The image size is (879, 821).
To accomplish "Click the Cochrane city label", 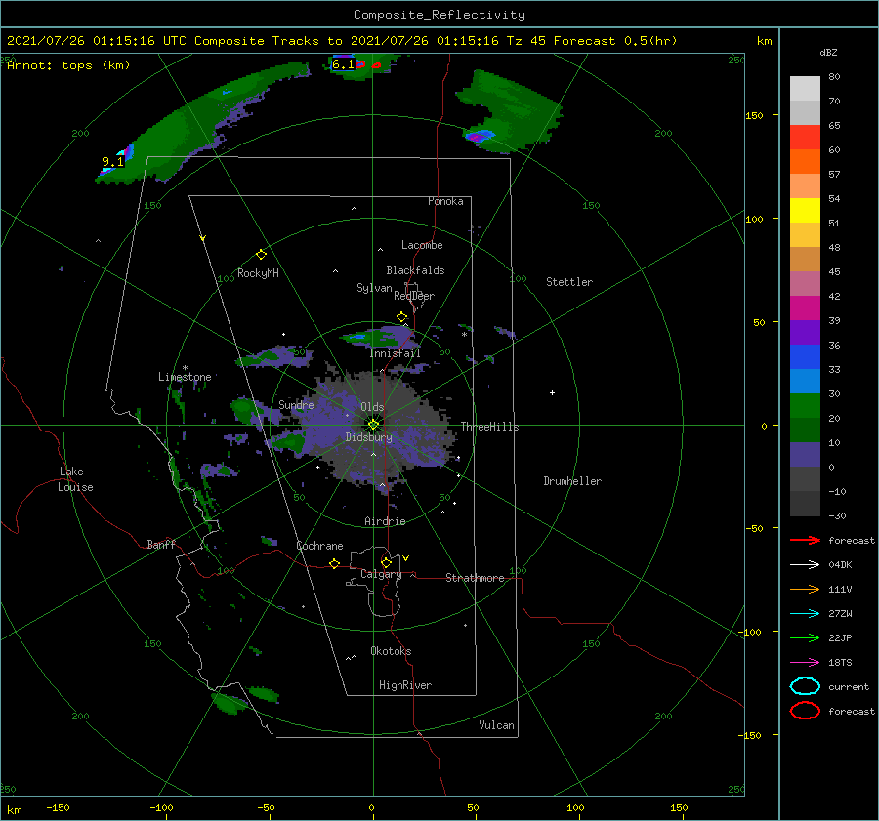I will coord(319,546).
